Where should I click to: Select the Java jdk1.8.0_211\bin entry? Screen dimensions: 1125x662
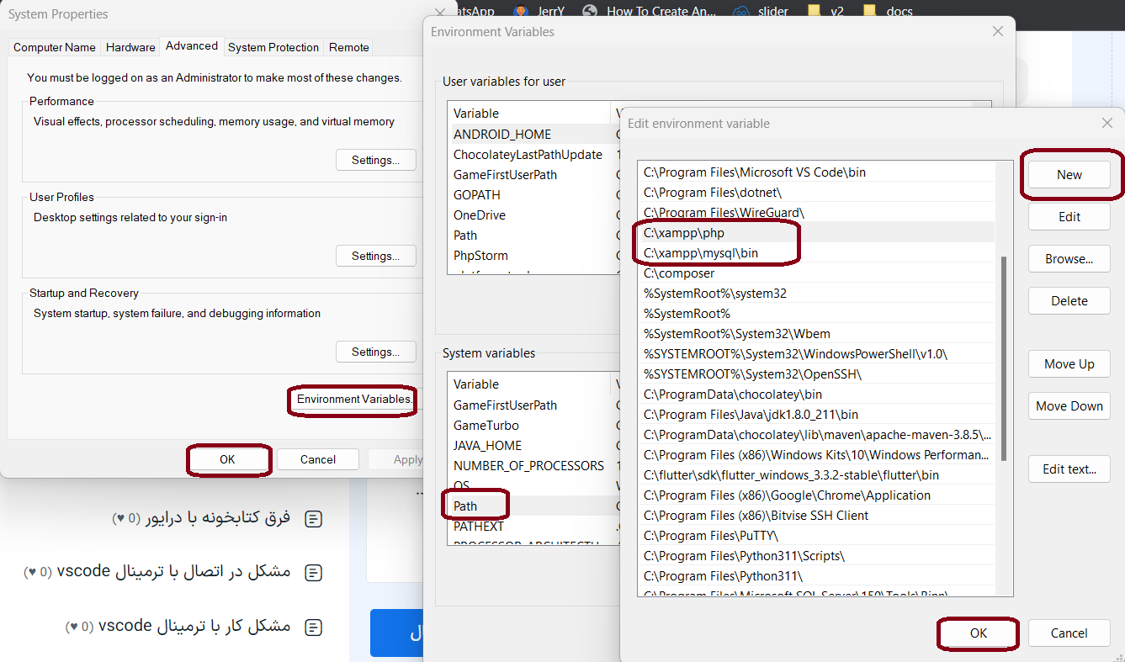tap(815, 414)
